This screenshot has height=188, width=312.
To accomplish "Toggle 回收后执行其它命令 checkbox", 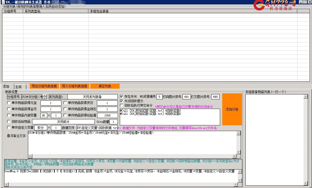I will 121,106.
